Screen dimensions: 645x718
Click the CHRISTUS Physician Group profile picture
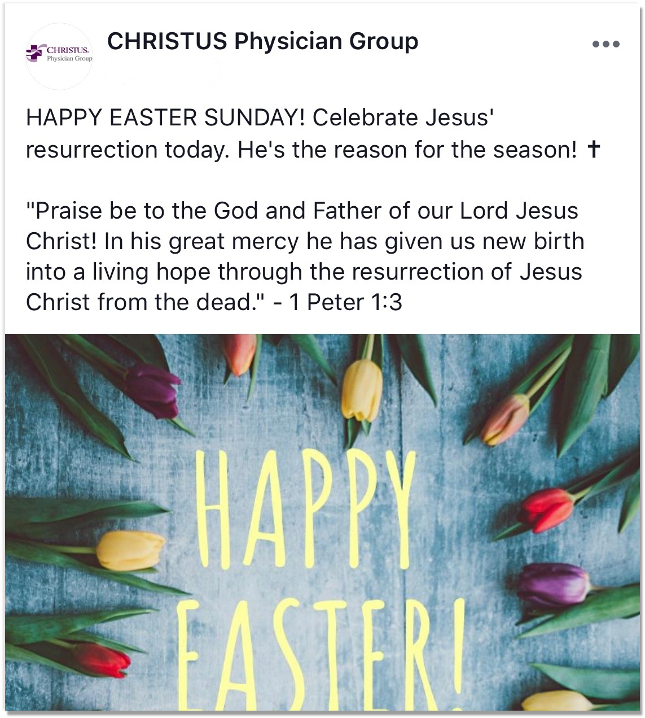pyautogui.click(x=59, y=55)
